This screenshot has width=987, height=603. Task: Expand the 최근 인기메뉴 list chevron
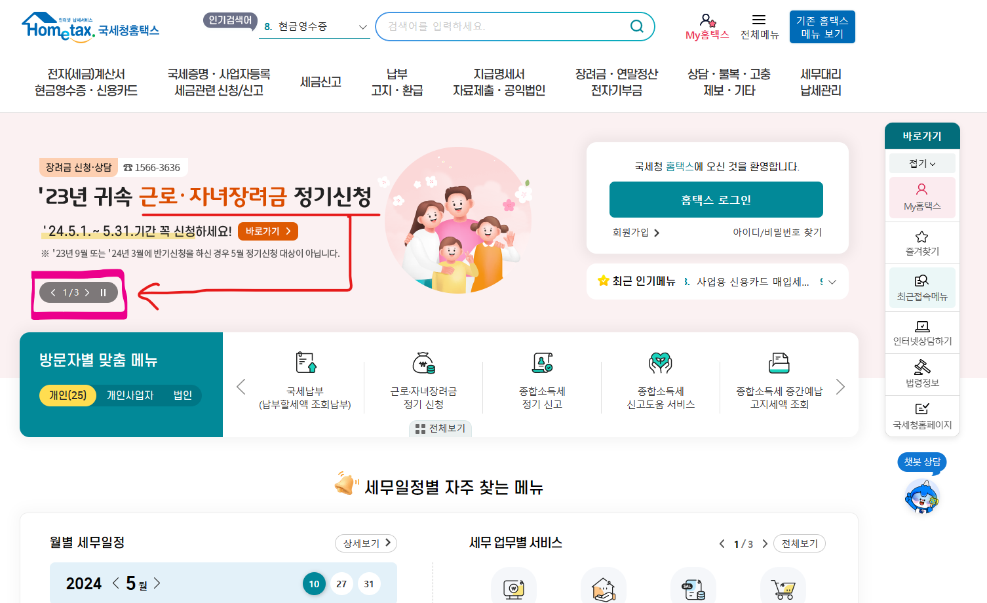point(832,281)
